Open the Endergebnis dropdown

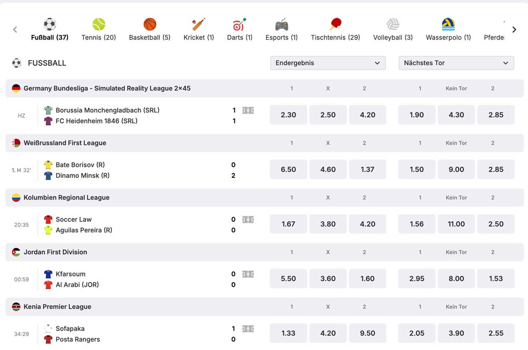pos(327,63)
